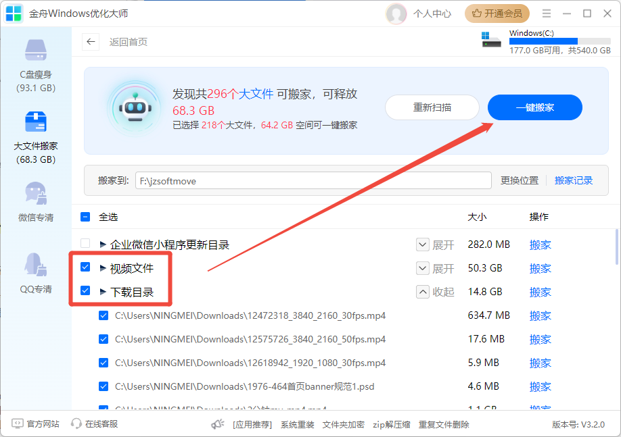The width and height of the screenshot is (621, 437).
Task: Select the 大文件搬家 sidebar icon
Action: pos(36,122)
